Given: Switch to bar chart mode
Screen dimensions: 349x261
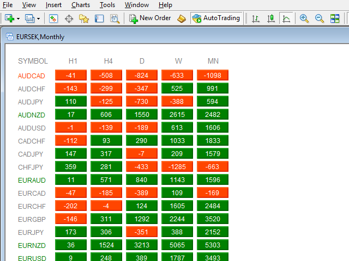Looking at the screenshot, I should 256,18.
